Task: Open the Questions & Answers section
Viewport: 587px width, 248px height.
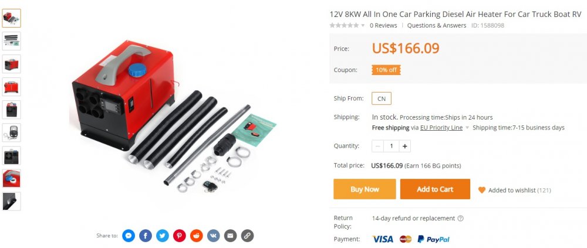Action: click(437, 25)
